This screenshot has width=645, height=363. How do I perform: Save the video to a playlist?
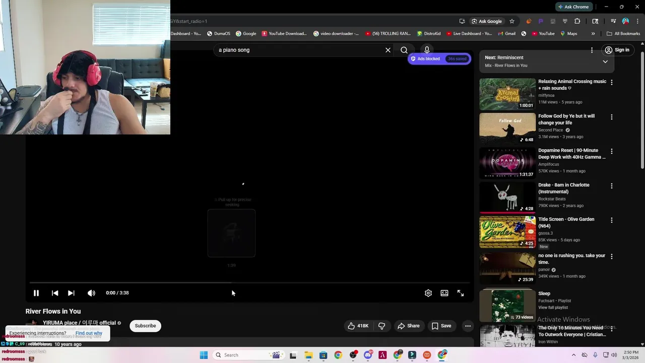[441, 326]
